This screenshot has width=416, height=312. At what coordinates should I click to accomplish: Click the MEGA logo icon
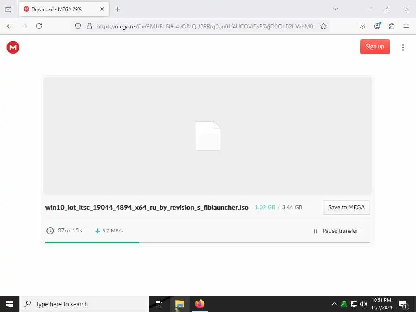pos(13,48)
